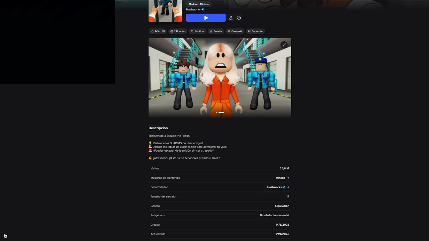This screenshot has width=429, height=241.
Task: Click the Subgénero value Simulador incremental
Action: (274, 215)
